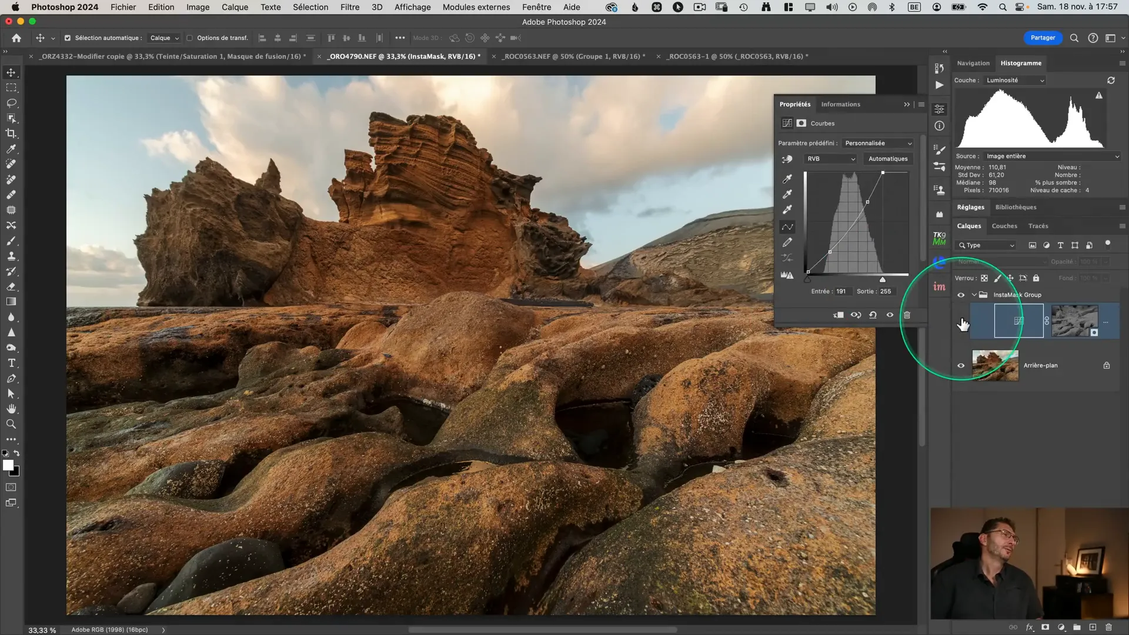Select the Eraser tool
1129x635 pixels.
[x=11, y=287]
